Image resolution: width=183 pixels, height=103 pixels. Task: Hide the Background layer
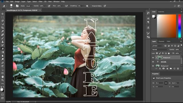click(153, 66)
